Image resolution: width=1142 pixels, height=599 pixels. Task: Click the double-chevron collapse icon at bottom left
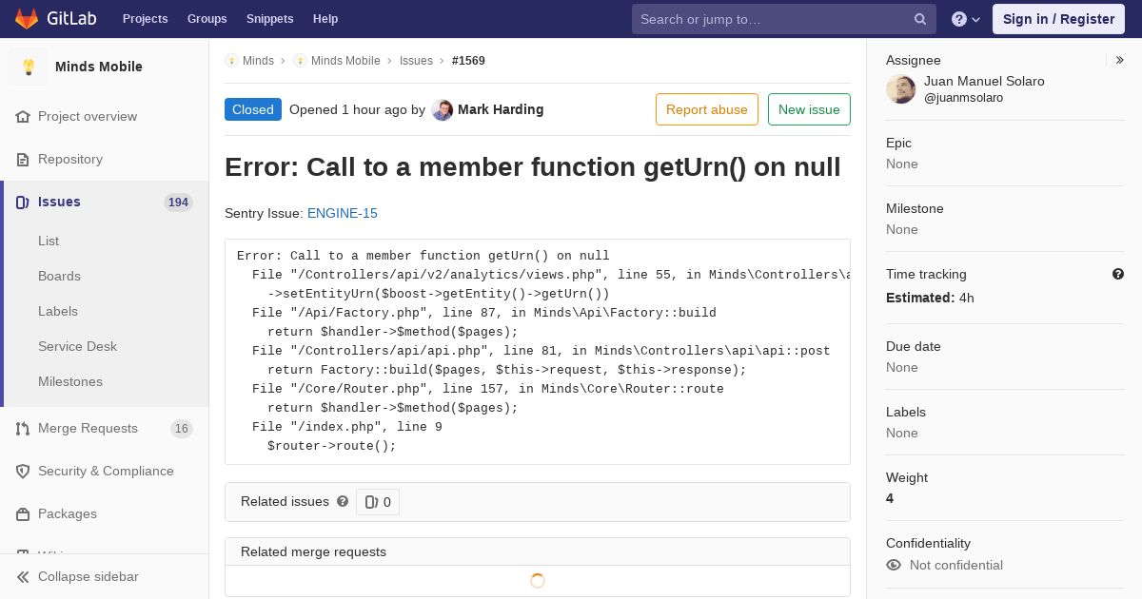click(x=23, y=576)
